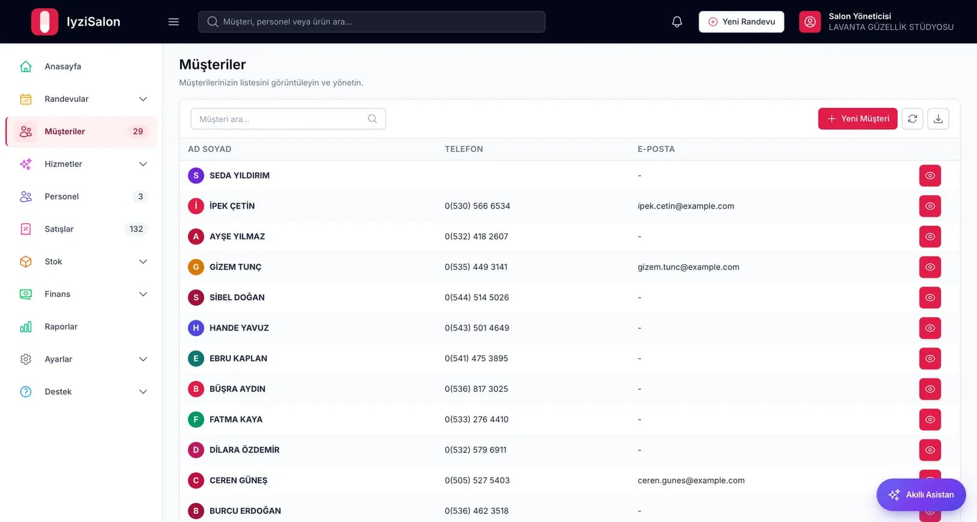977x522 pixels.
Task: Expand the Randevular submenu chevron
Action: point(143,99)
